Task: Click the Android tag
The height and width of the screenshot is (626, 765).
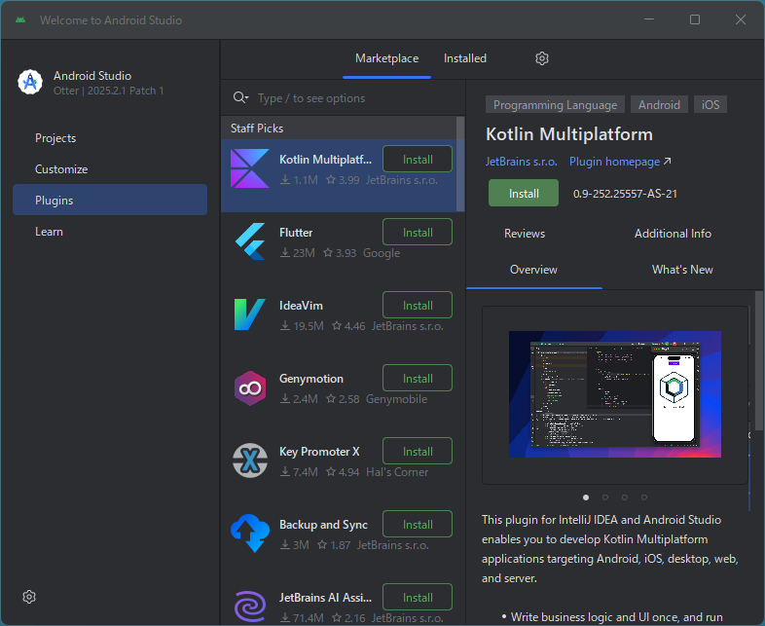Action: point(659,105)
